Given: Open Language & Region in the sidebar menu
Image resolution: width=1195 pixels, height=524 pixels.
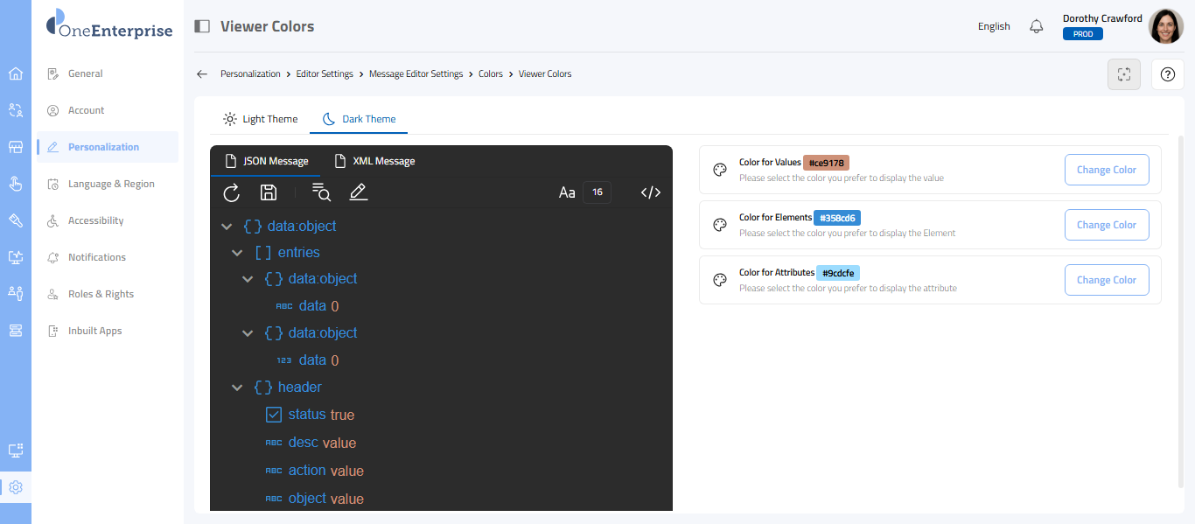Looking at the screenshot, I should click(x=110, y=184).
